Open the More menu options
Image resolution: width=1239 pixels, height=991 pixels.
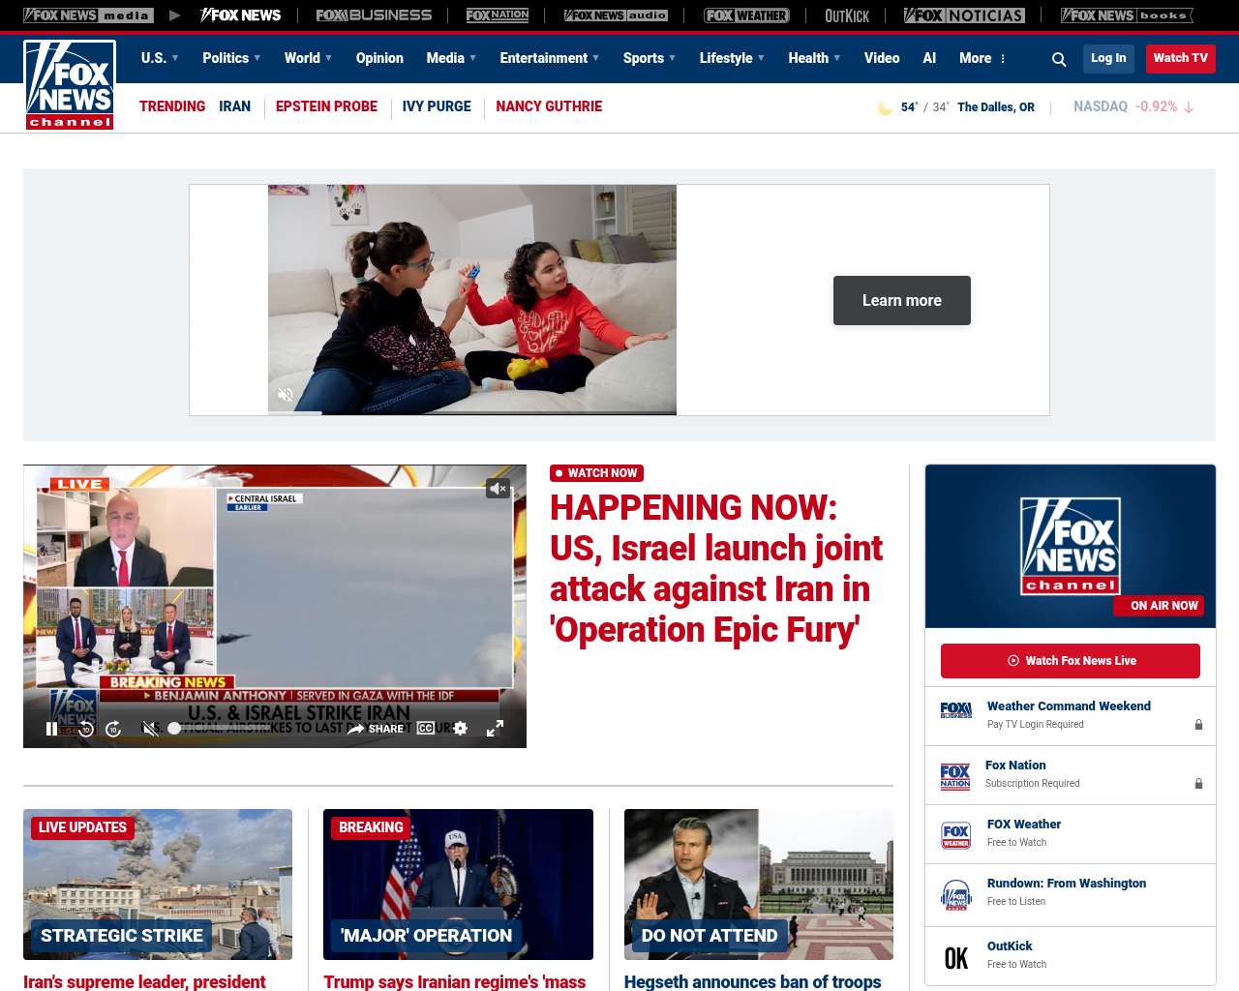(982, 58)
